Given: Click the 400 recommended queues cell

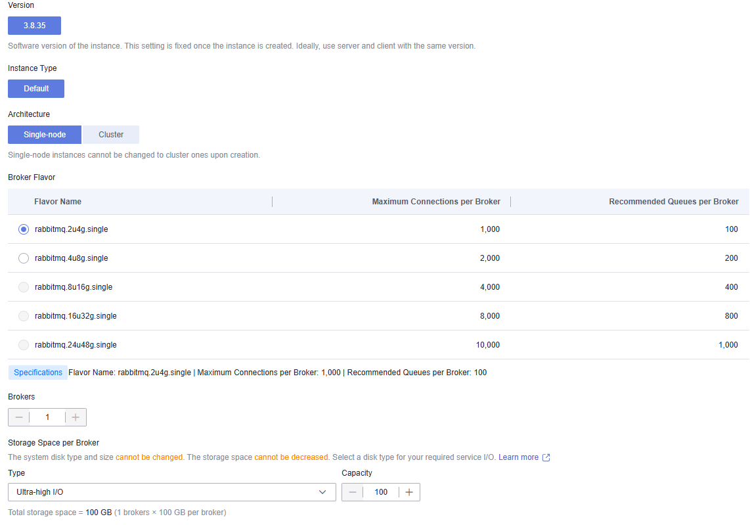Looking at the screenshot, I should coord(732,287).
